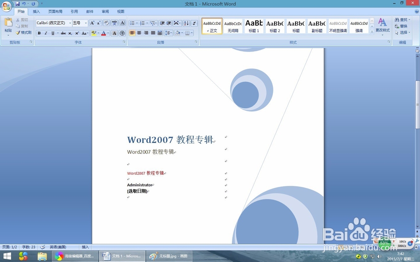The image size is (420, 262).
Task: Open the Change Case (Aa) dropdown
Action: 85,33
